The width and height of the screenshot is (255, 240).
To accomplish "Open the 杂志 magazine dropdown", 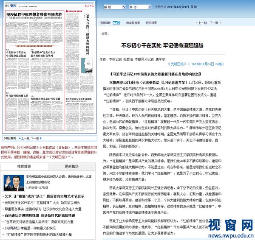I will [140, 7].
